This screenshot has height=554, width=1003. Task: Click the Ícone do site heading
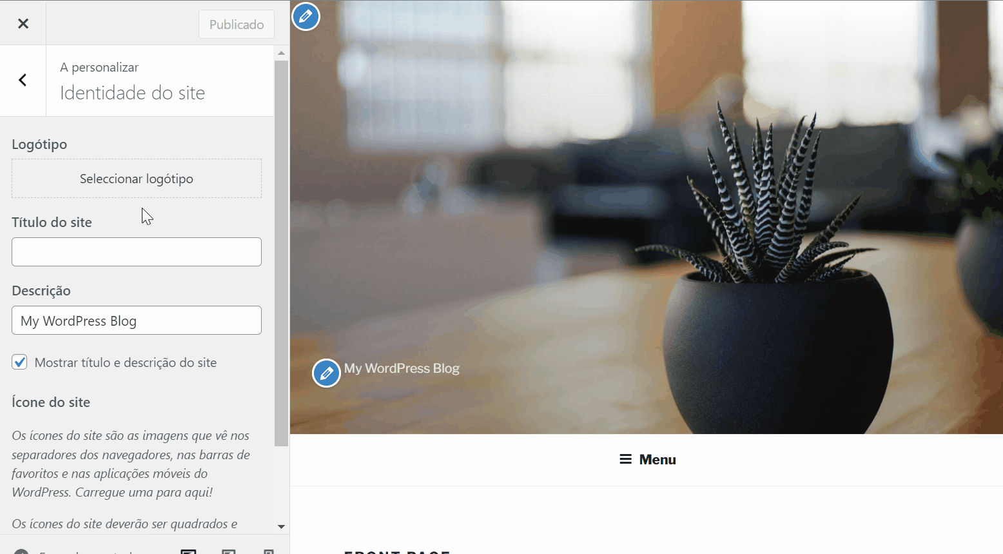[x=51, y=402]
